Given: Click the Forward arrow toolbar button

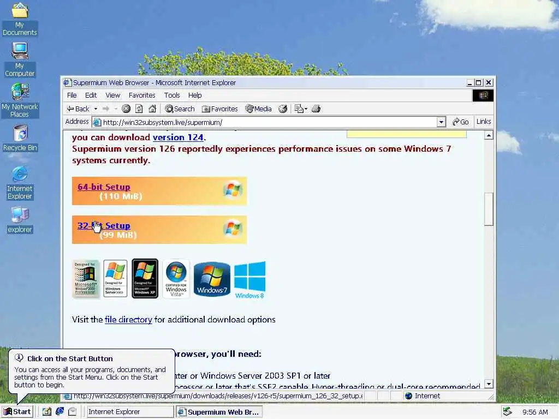Looking at the screenshot, I should [106, 109].
